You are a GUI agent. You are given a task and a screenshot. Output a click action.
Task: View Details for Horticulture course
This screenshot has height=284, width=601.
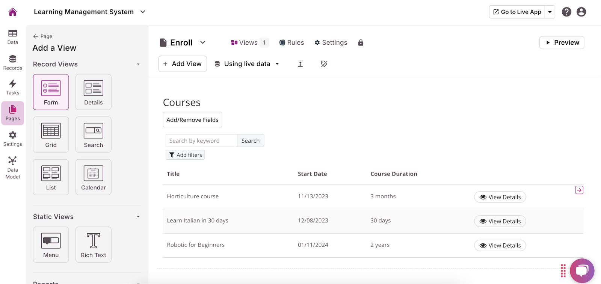(500, 197)
